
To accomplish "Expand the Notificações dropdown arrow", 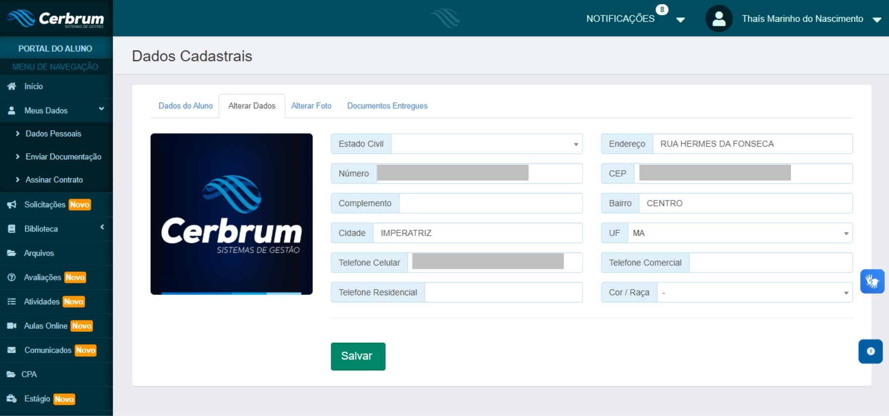I will 680,20.
